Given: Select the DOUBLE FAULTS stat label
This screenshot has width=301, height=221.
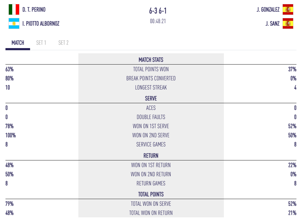Looking at the screenshot, I should pyautogui.click(x=151, y=117).
